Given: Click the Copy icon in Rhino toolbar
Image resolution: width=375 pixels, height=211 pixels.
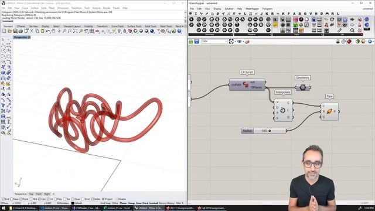Looking at the screenshot, I should [x=37, y=31].
